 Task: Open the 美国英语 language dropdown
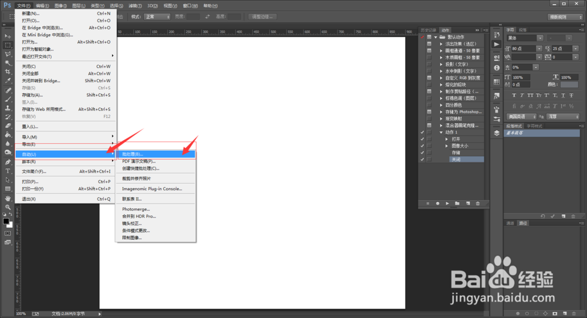522,117
